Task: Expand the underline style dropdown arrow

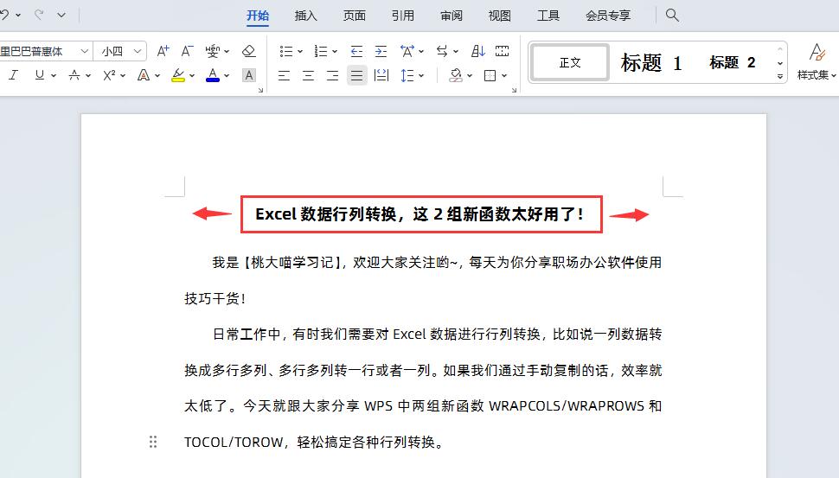Action: click(x=54, y=76)
